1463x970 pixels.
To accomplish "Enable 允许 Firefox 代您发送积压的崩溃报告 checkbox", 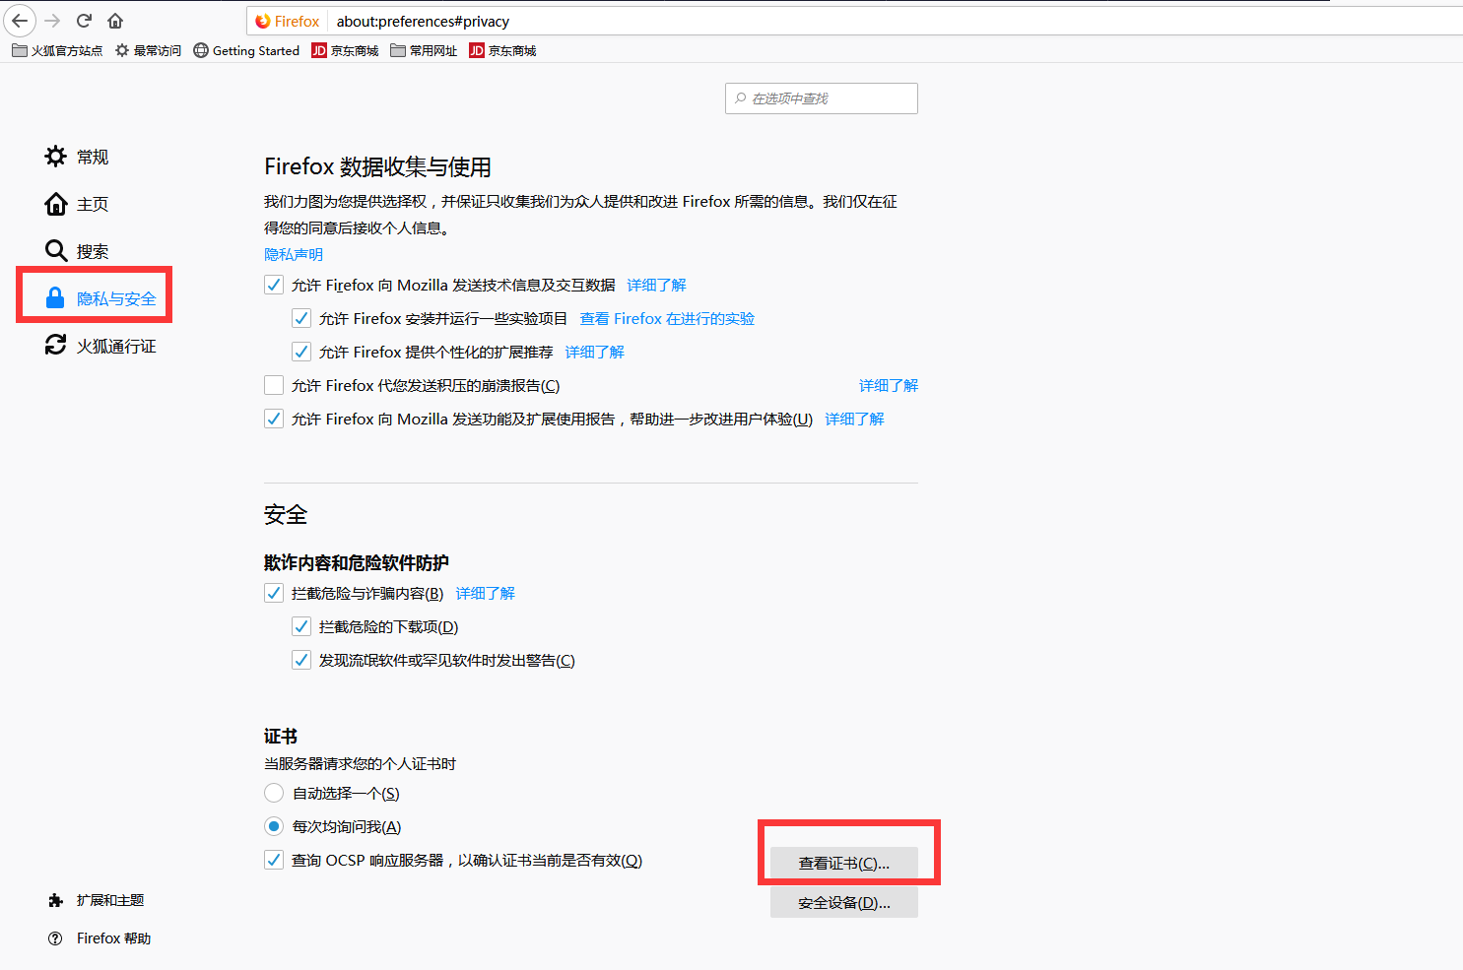I will tap(274, 385).
